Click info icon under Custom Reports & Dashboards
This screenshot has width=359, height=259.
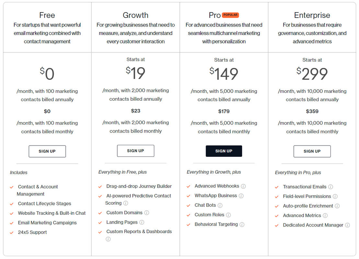(x=108, y=239)
